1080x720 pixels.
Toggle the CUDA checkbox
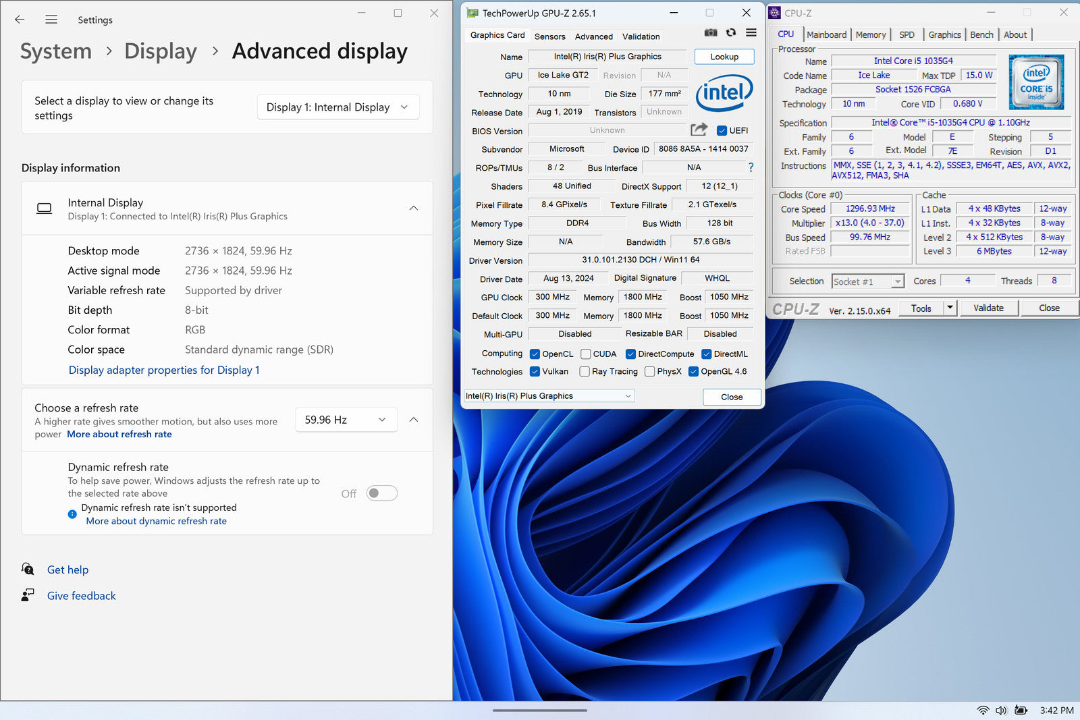[x=586, y=354]
